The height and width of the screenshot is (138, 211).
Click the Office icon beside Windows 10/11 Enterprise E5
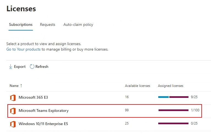point(13,124)
